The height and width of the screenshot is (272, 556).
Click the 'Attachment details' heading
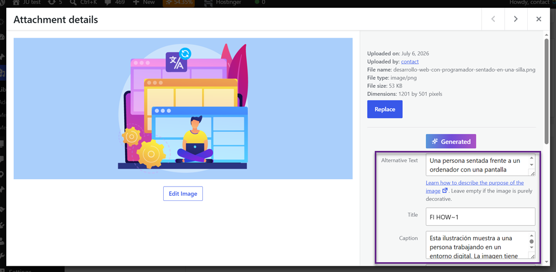click(56, 20)
